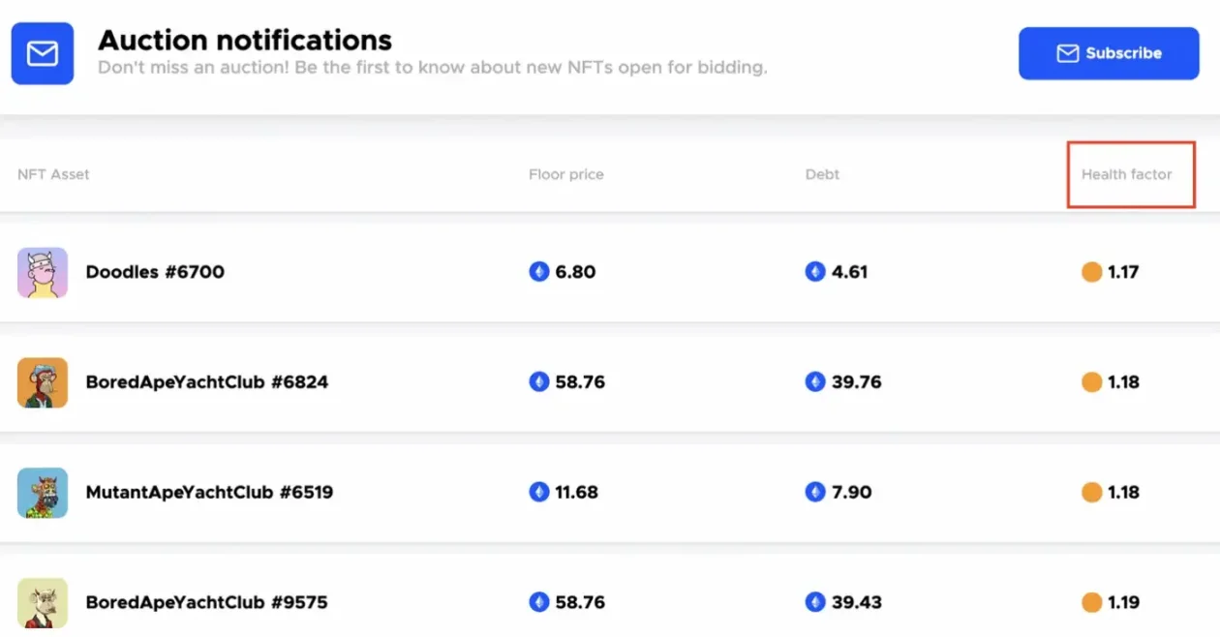This screenshot has height=637, width=1220.
Task: Click MutantApeYachtClub #6519 avatar image
Action: pos(43,493)
